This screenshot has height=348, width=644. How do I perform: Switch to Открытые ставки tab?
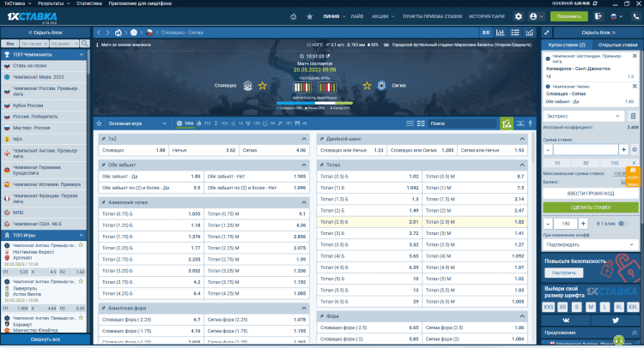616,44
